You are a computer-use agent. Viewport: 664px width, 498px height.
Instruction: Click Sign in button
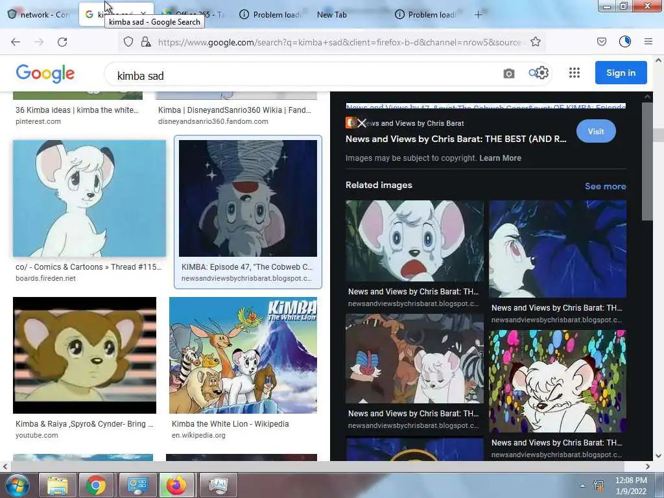(621, 73)
